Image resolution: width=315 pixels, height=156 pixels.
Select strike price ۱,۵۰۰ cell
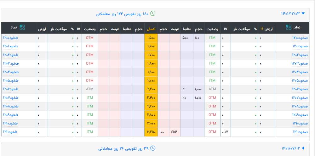pos(151,38)
